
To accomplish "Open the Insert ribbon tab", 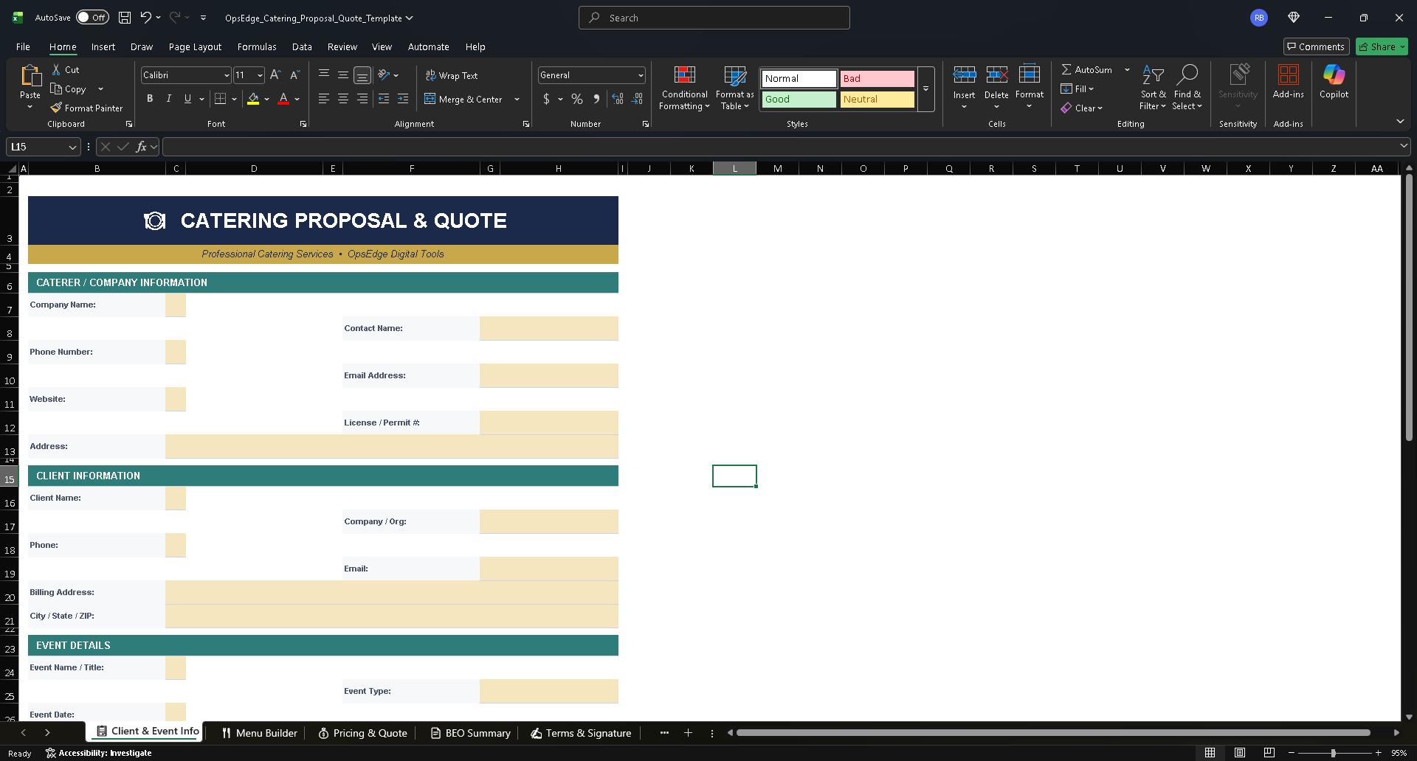I will click(103, 46).
